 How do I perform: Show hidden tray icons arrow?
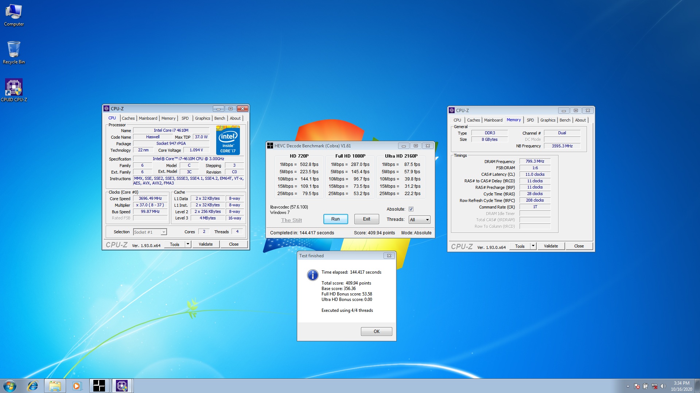point(628,386)
